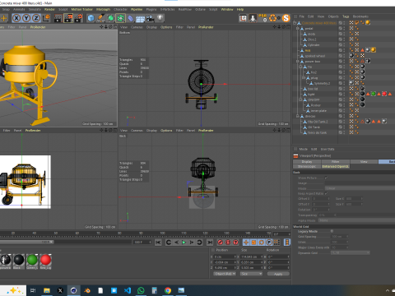This screenshot has width=395, height=296.
Task: Play the animation forward
Action: [x=184, y=243]
